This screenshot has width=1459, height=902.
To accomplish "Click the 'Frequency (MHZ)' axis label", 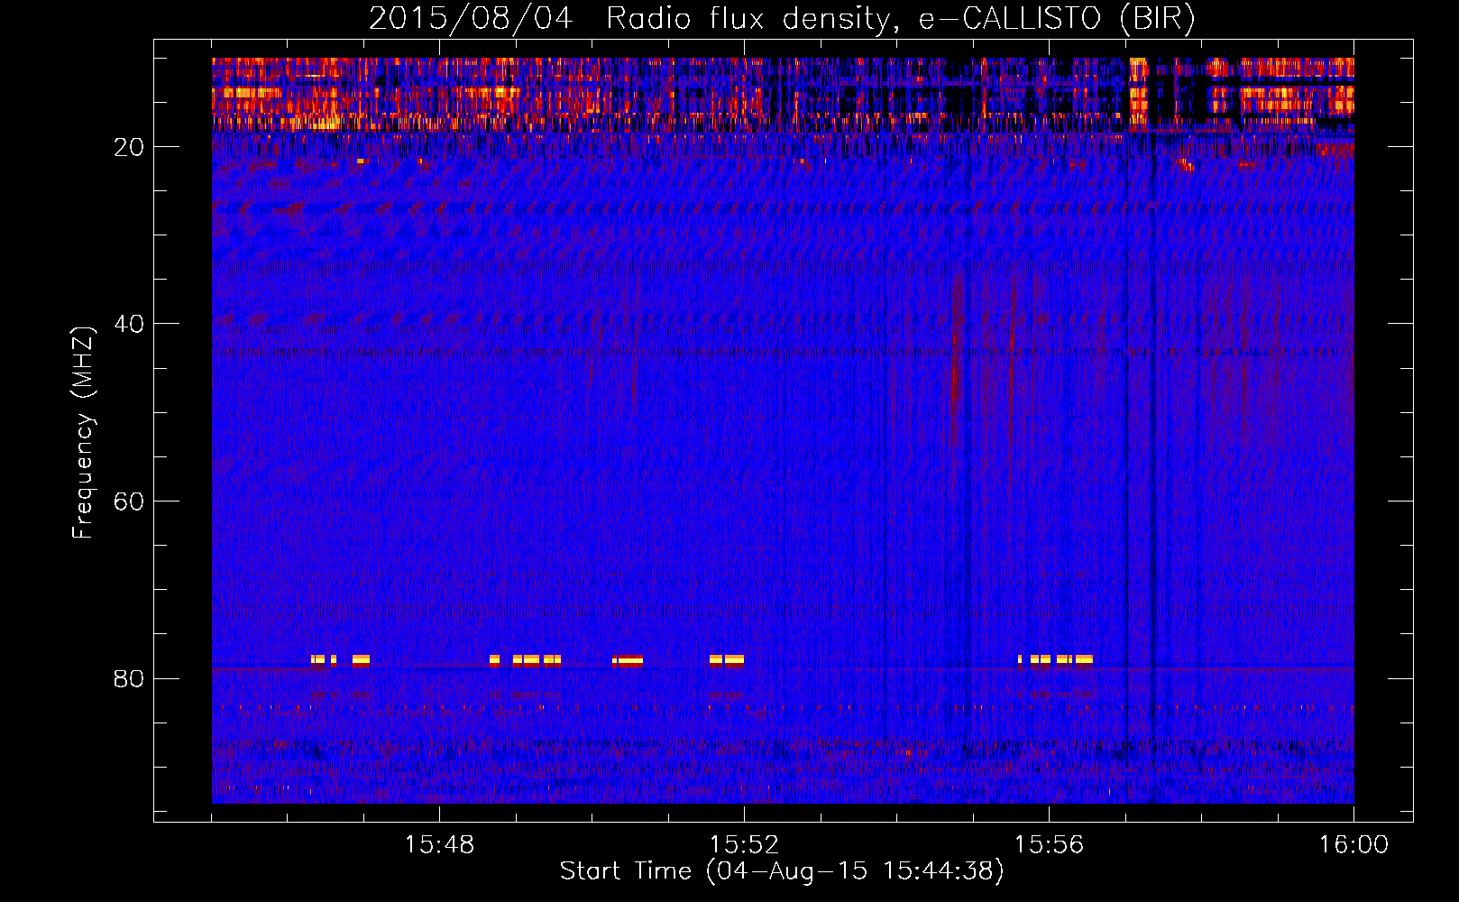I will [82, 433].
